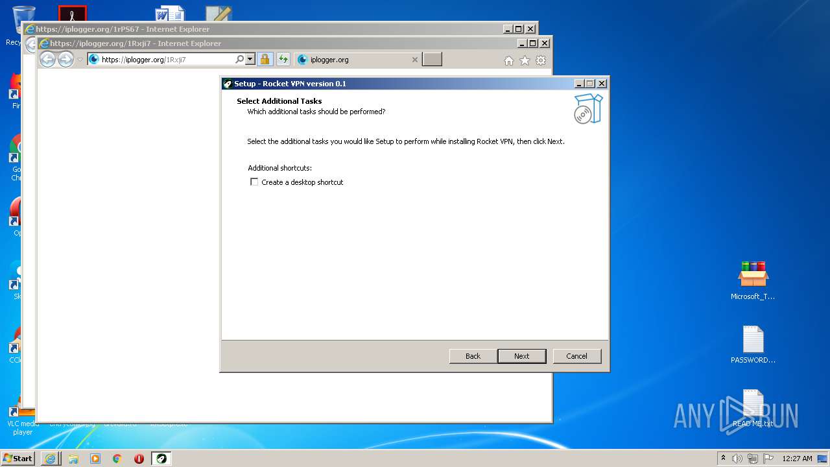Viewport: 830px width, 467px height.
Task: Open Windows Explorer from the taskbar
Action: pyautogui.click(x=73, y=459)
